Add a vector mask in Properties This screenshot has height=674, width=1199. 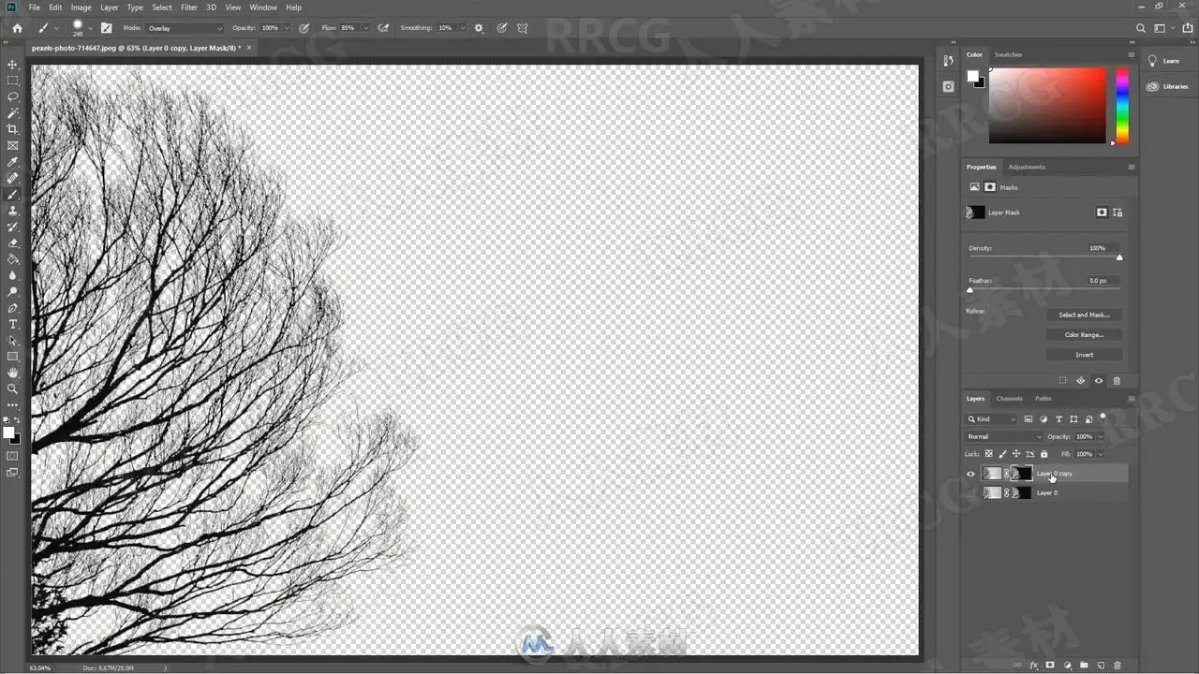pos(1118,212)
